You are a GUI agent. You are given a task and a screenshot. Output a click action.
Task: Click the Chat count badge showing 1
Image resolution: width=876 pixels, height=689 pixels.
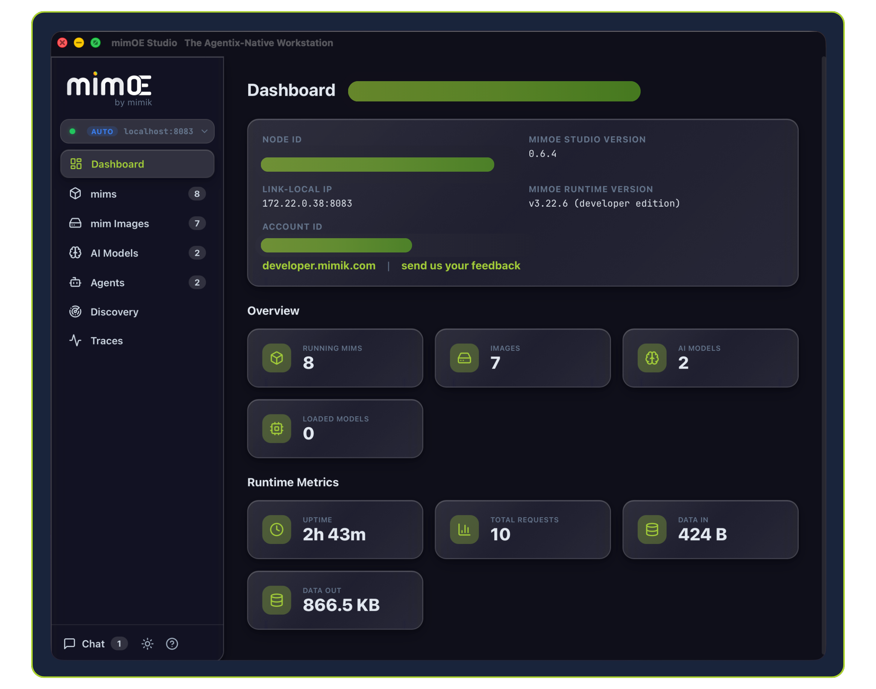(x=119, y=644)
